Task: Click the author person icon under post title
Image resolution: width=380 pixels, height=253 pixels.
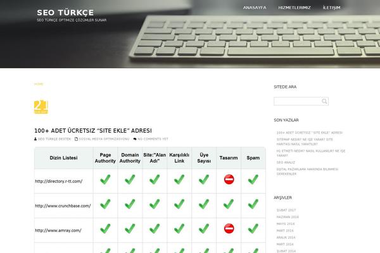Action: pos(35,139)
